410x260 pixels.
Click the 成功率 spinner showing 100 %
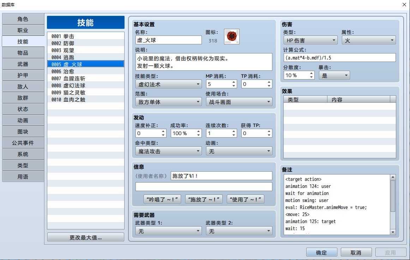(x=186, y=133)
